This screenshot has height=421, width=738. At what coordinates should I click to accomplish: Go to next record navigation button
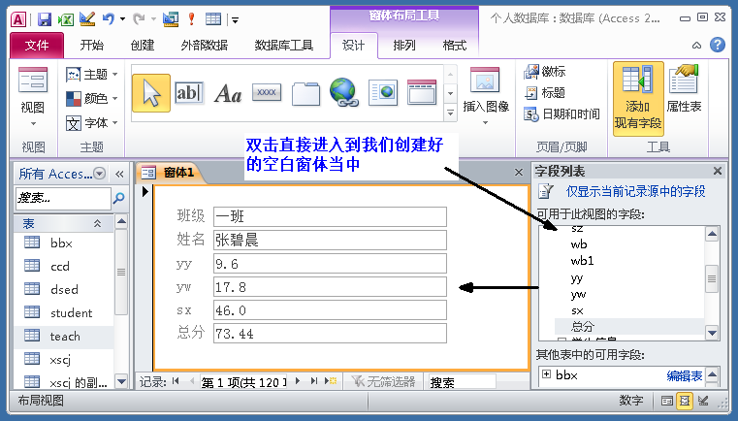click(x=298, y=381)
